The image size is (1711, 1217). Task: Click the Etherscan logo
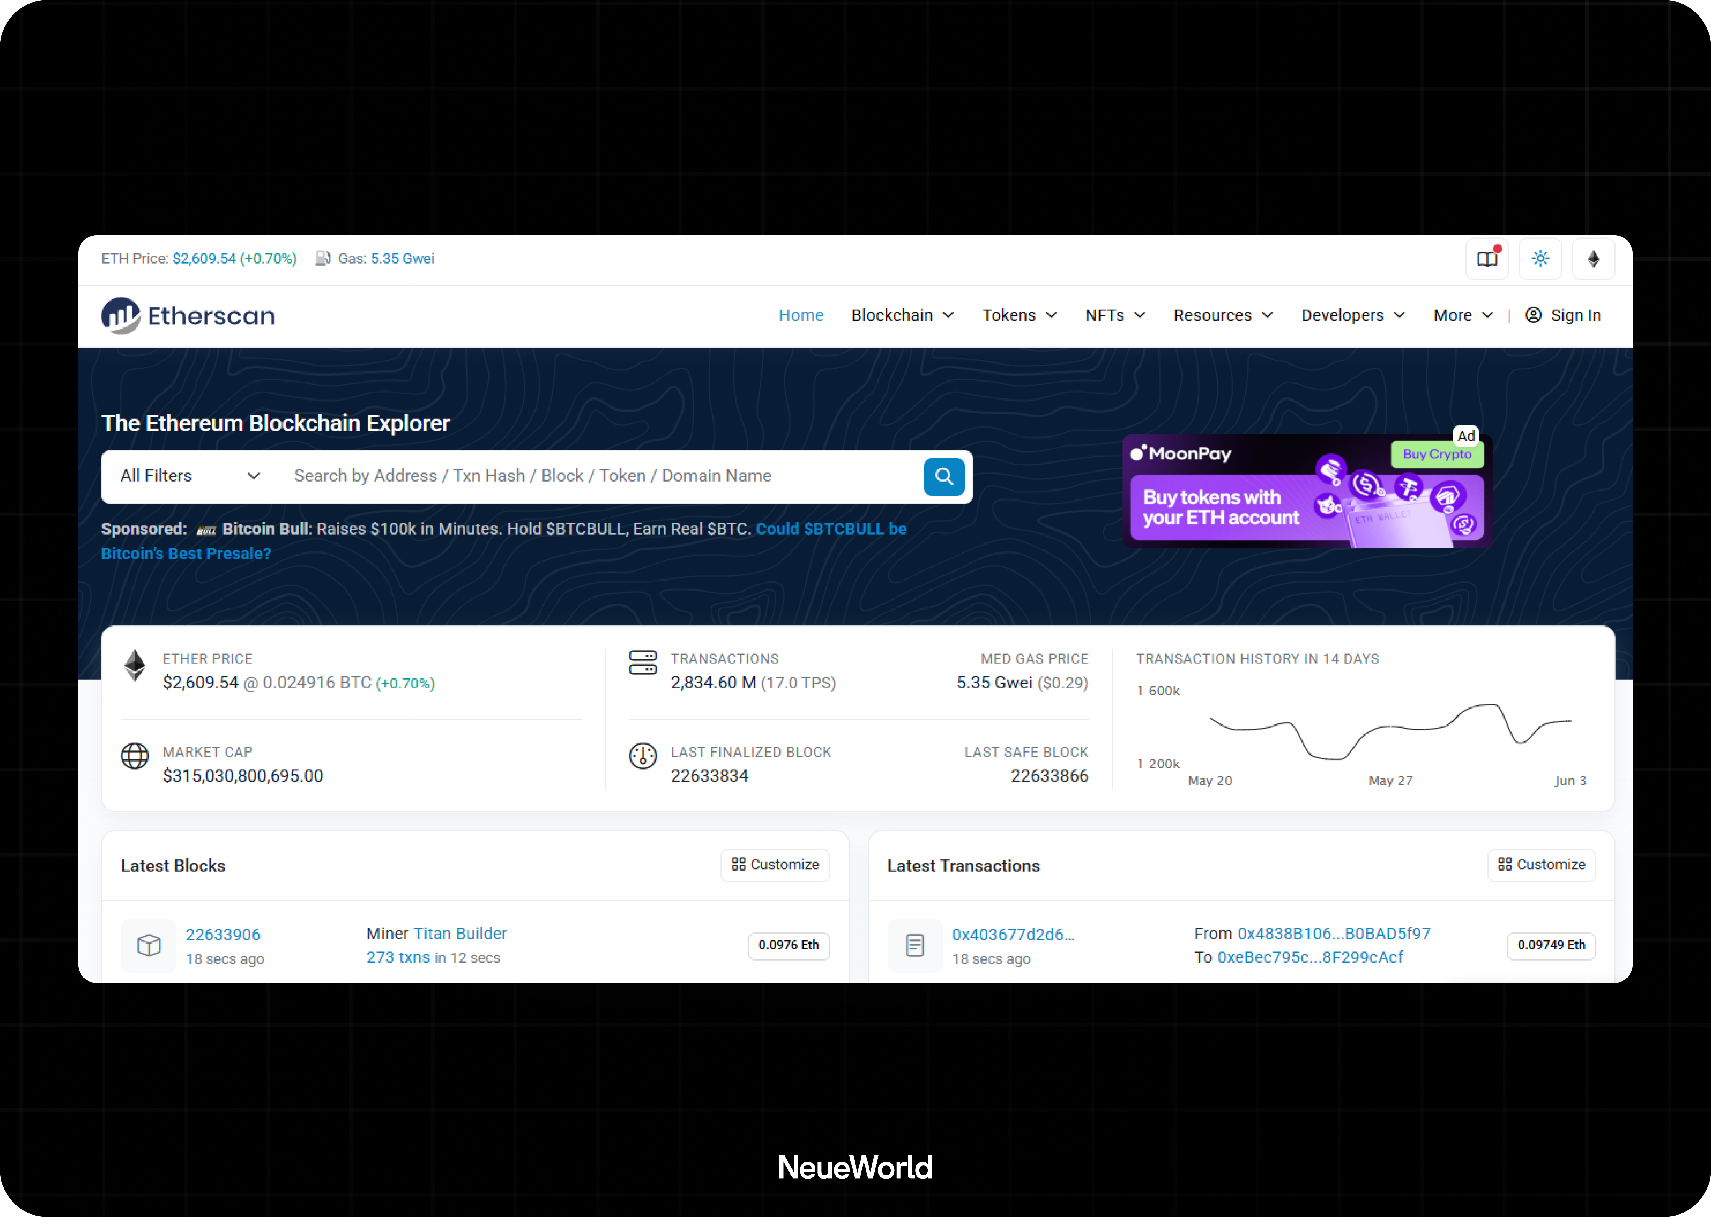[x=188, y=316]
